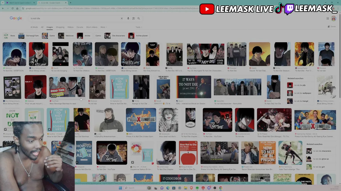Select the Images tab
Viewport: 341px width, 191px height.
click(50, 27)
